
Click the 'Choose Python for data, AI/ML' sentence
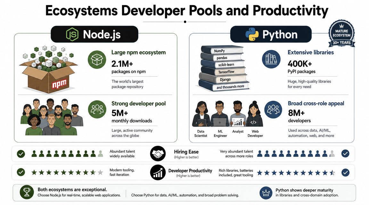click(x=185, y=195)
